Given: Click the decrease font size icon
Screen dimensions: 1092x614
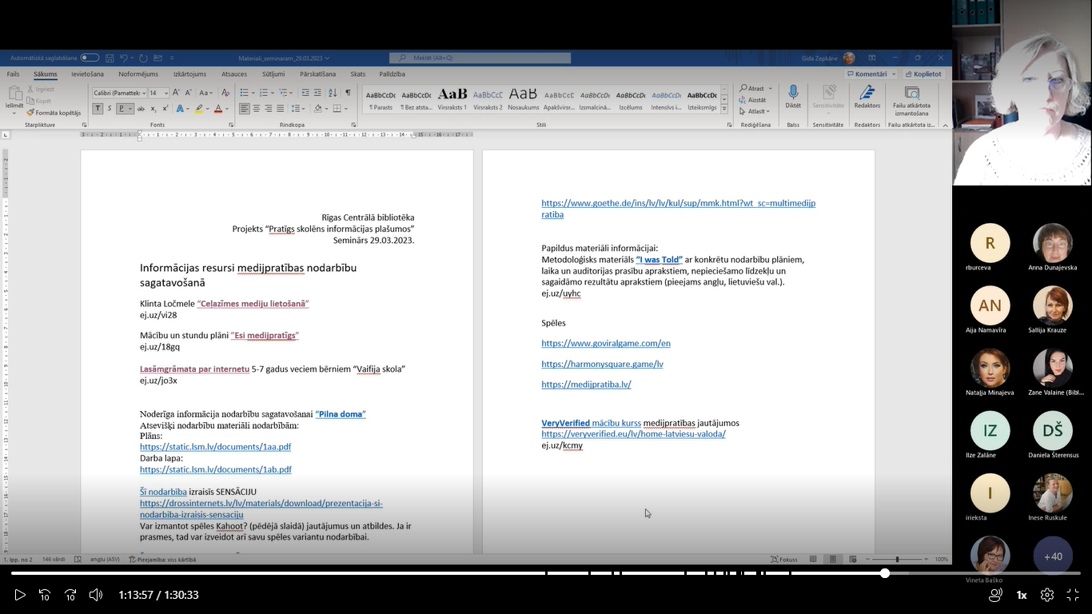Looking at the screenshot, I should tap(189, 93).
